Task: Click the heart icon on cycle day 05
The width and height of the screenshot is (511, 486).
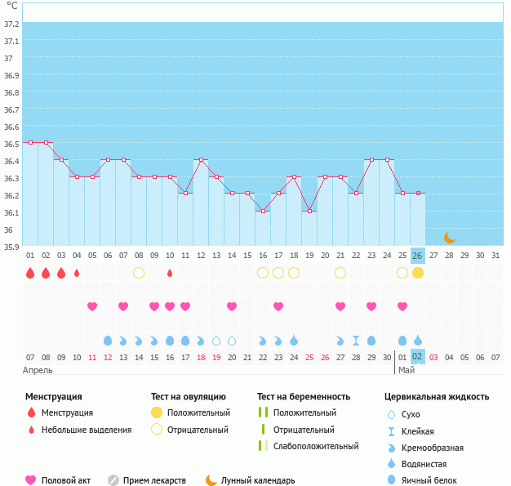Action: 92,306
